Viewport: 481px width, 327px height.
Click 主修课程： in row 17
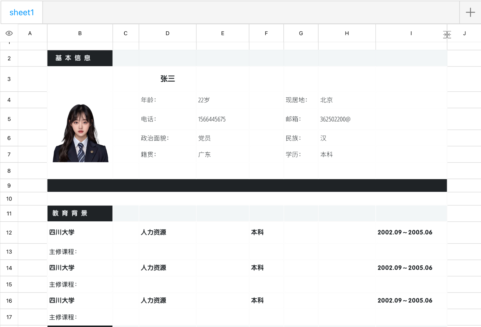point(63,317)
